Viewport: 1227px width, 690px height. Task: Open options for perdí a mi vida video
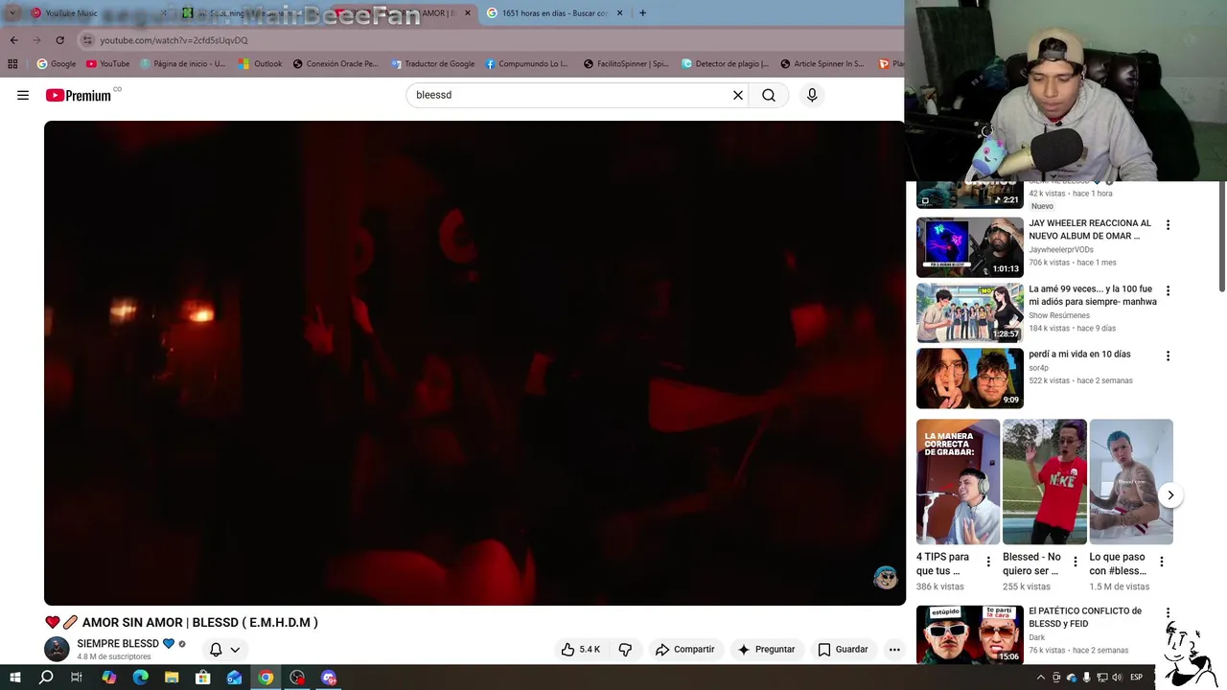pos(1168,356)
